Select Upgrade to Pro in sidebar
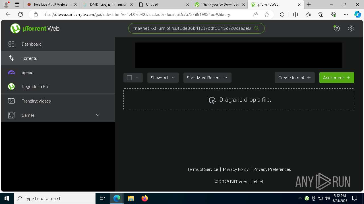 point(58,86)
